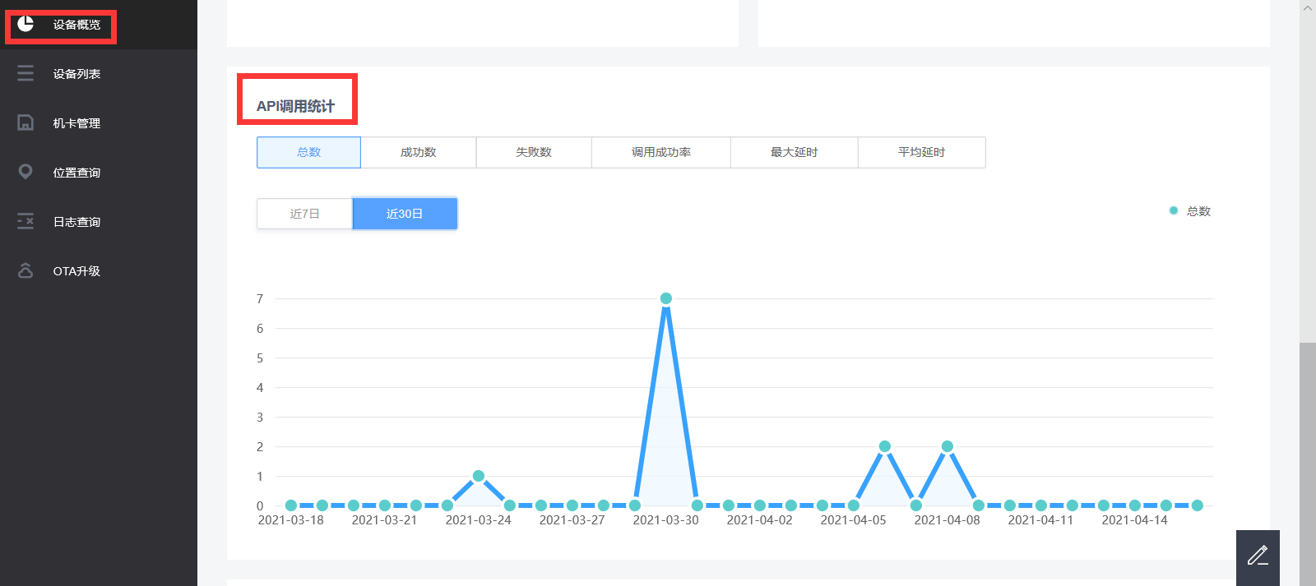This screenshot has height=586, width=1316.
Task: Click the 2021-03-27 axis label
Action: [x=572, y=520]
